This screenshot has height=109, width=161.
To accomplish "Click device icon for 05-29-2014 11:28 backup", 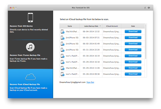I will (x=62, y=68).
